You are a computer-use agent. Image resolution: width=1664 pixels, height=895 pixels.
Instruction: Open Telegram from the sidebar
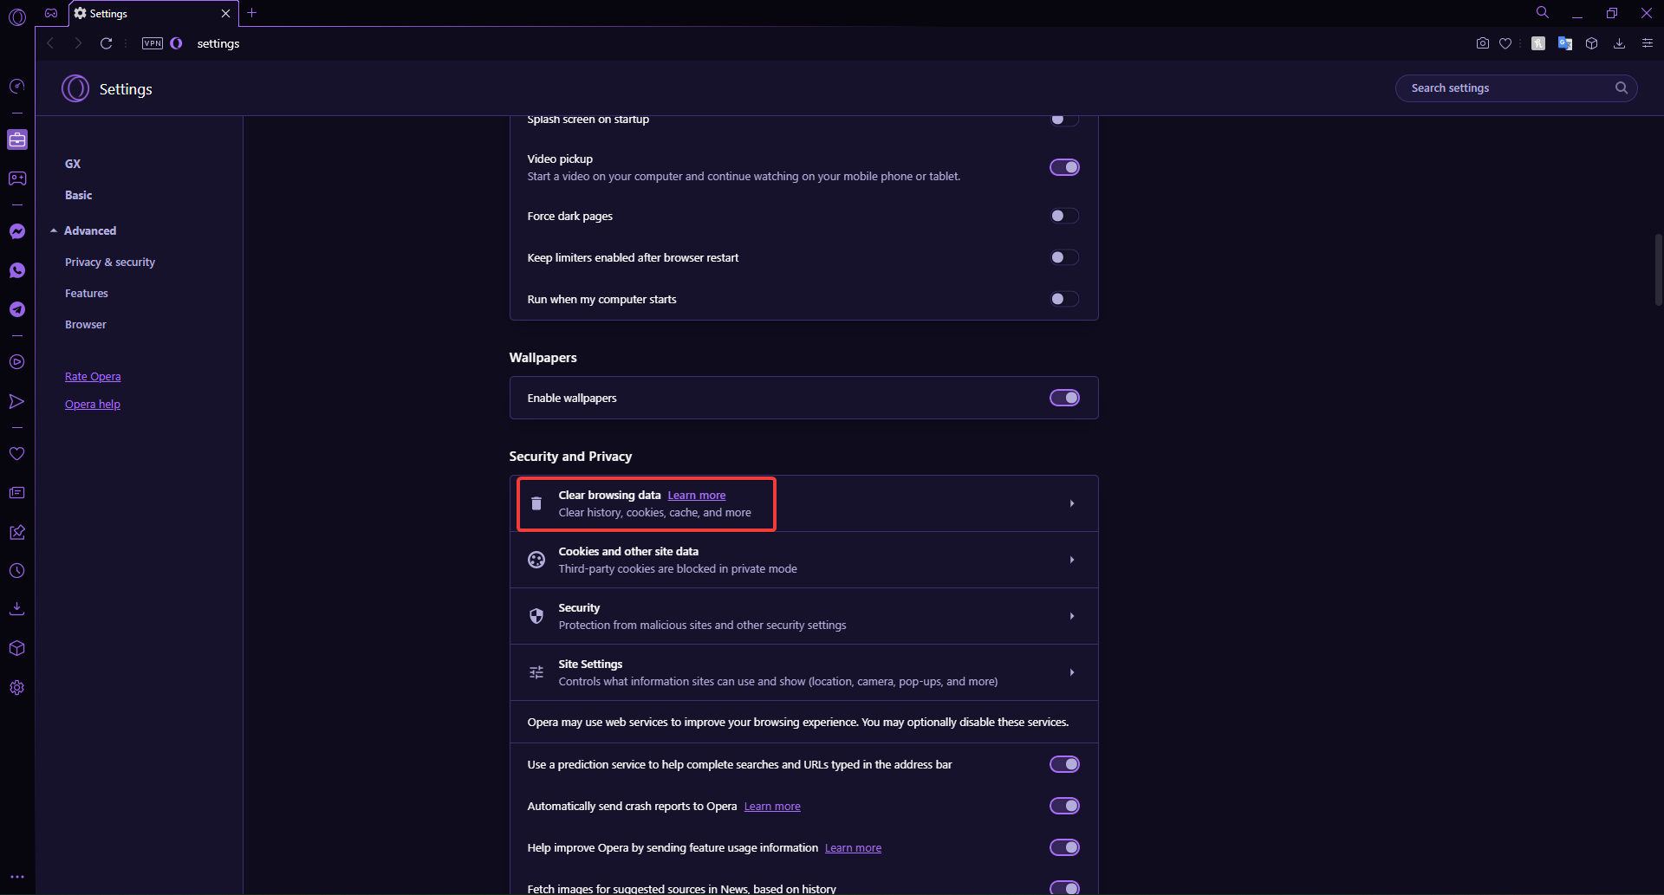click(x=17, y=309)
